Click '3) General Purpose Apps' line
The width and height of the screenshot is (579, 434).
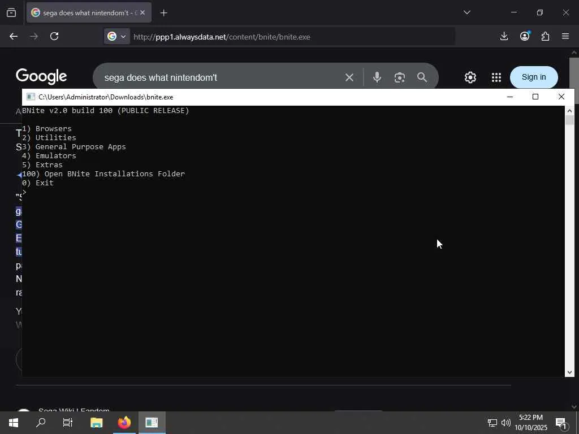click(74, 147)
